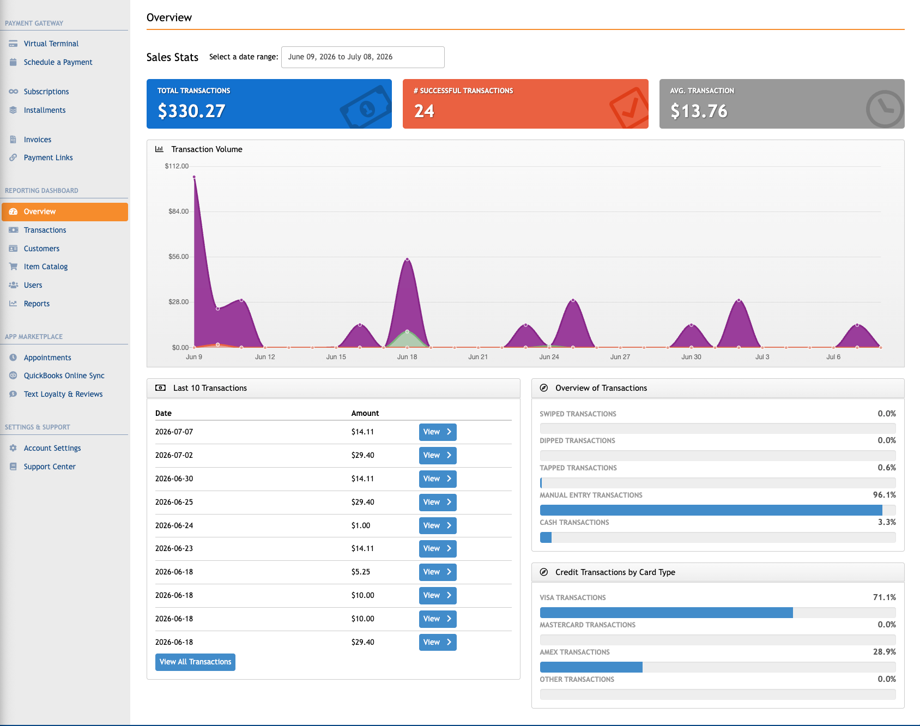Select Installments in the sidebar
The height and width of the screenshot is (726, 920).
[45, 110]
